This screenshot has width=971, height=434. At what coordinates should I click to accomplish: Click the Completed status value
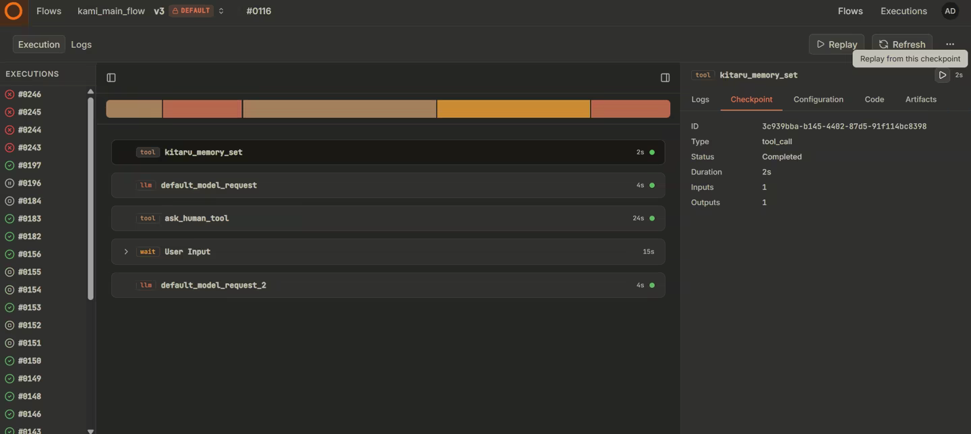(782, 156)
